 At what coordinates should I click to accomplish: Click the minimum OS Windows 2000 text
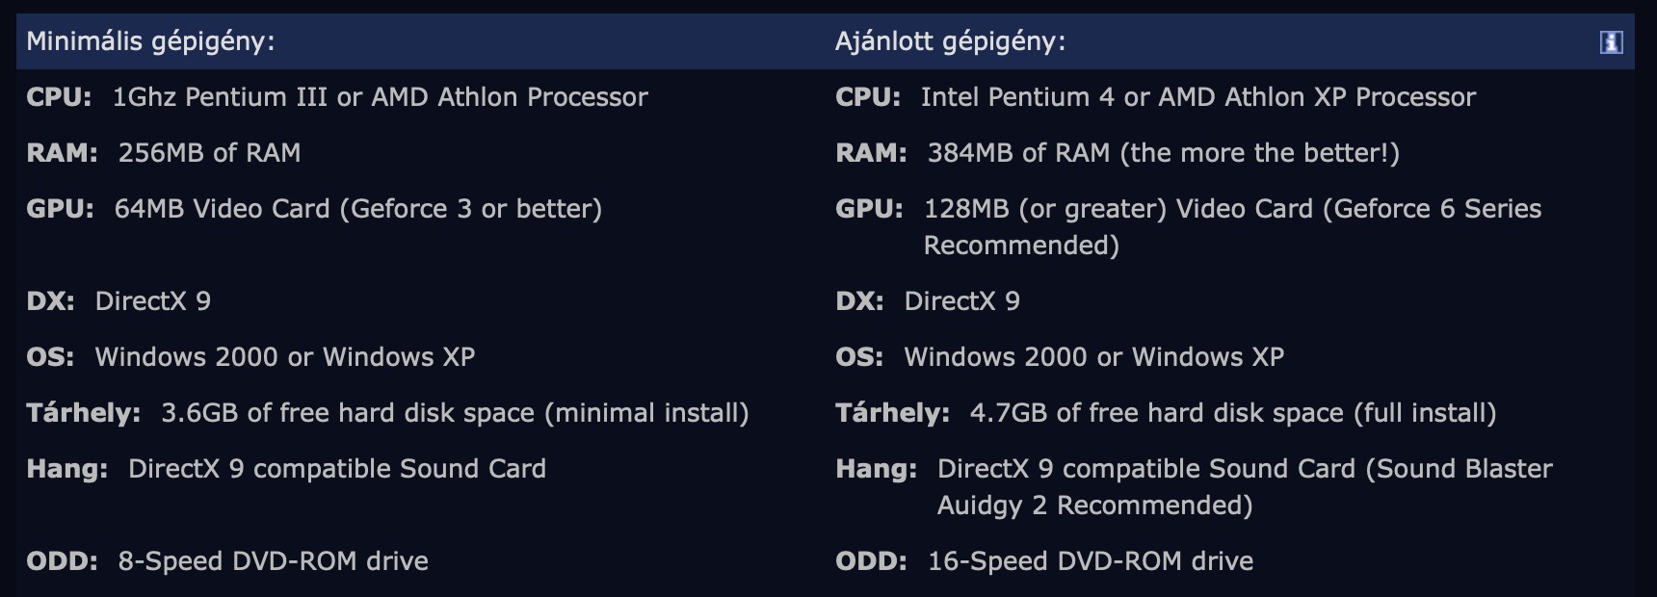click(x=284, y=357)
